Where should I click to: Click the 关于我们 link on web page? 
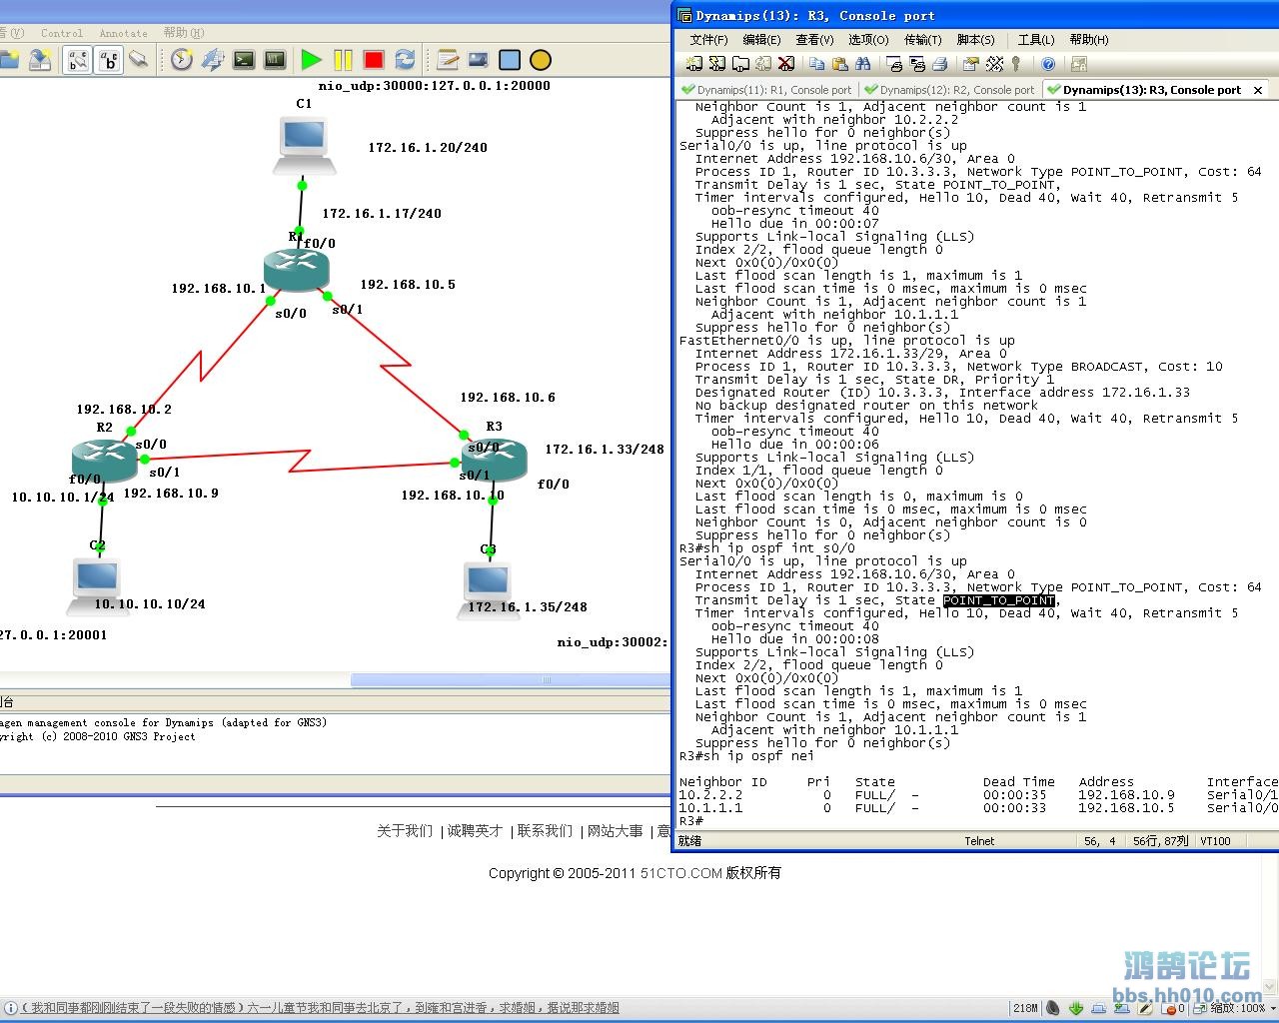[405, 831]
